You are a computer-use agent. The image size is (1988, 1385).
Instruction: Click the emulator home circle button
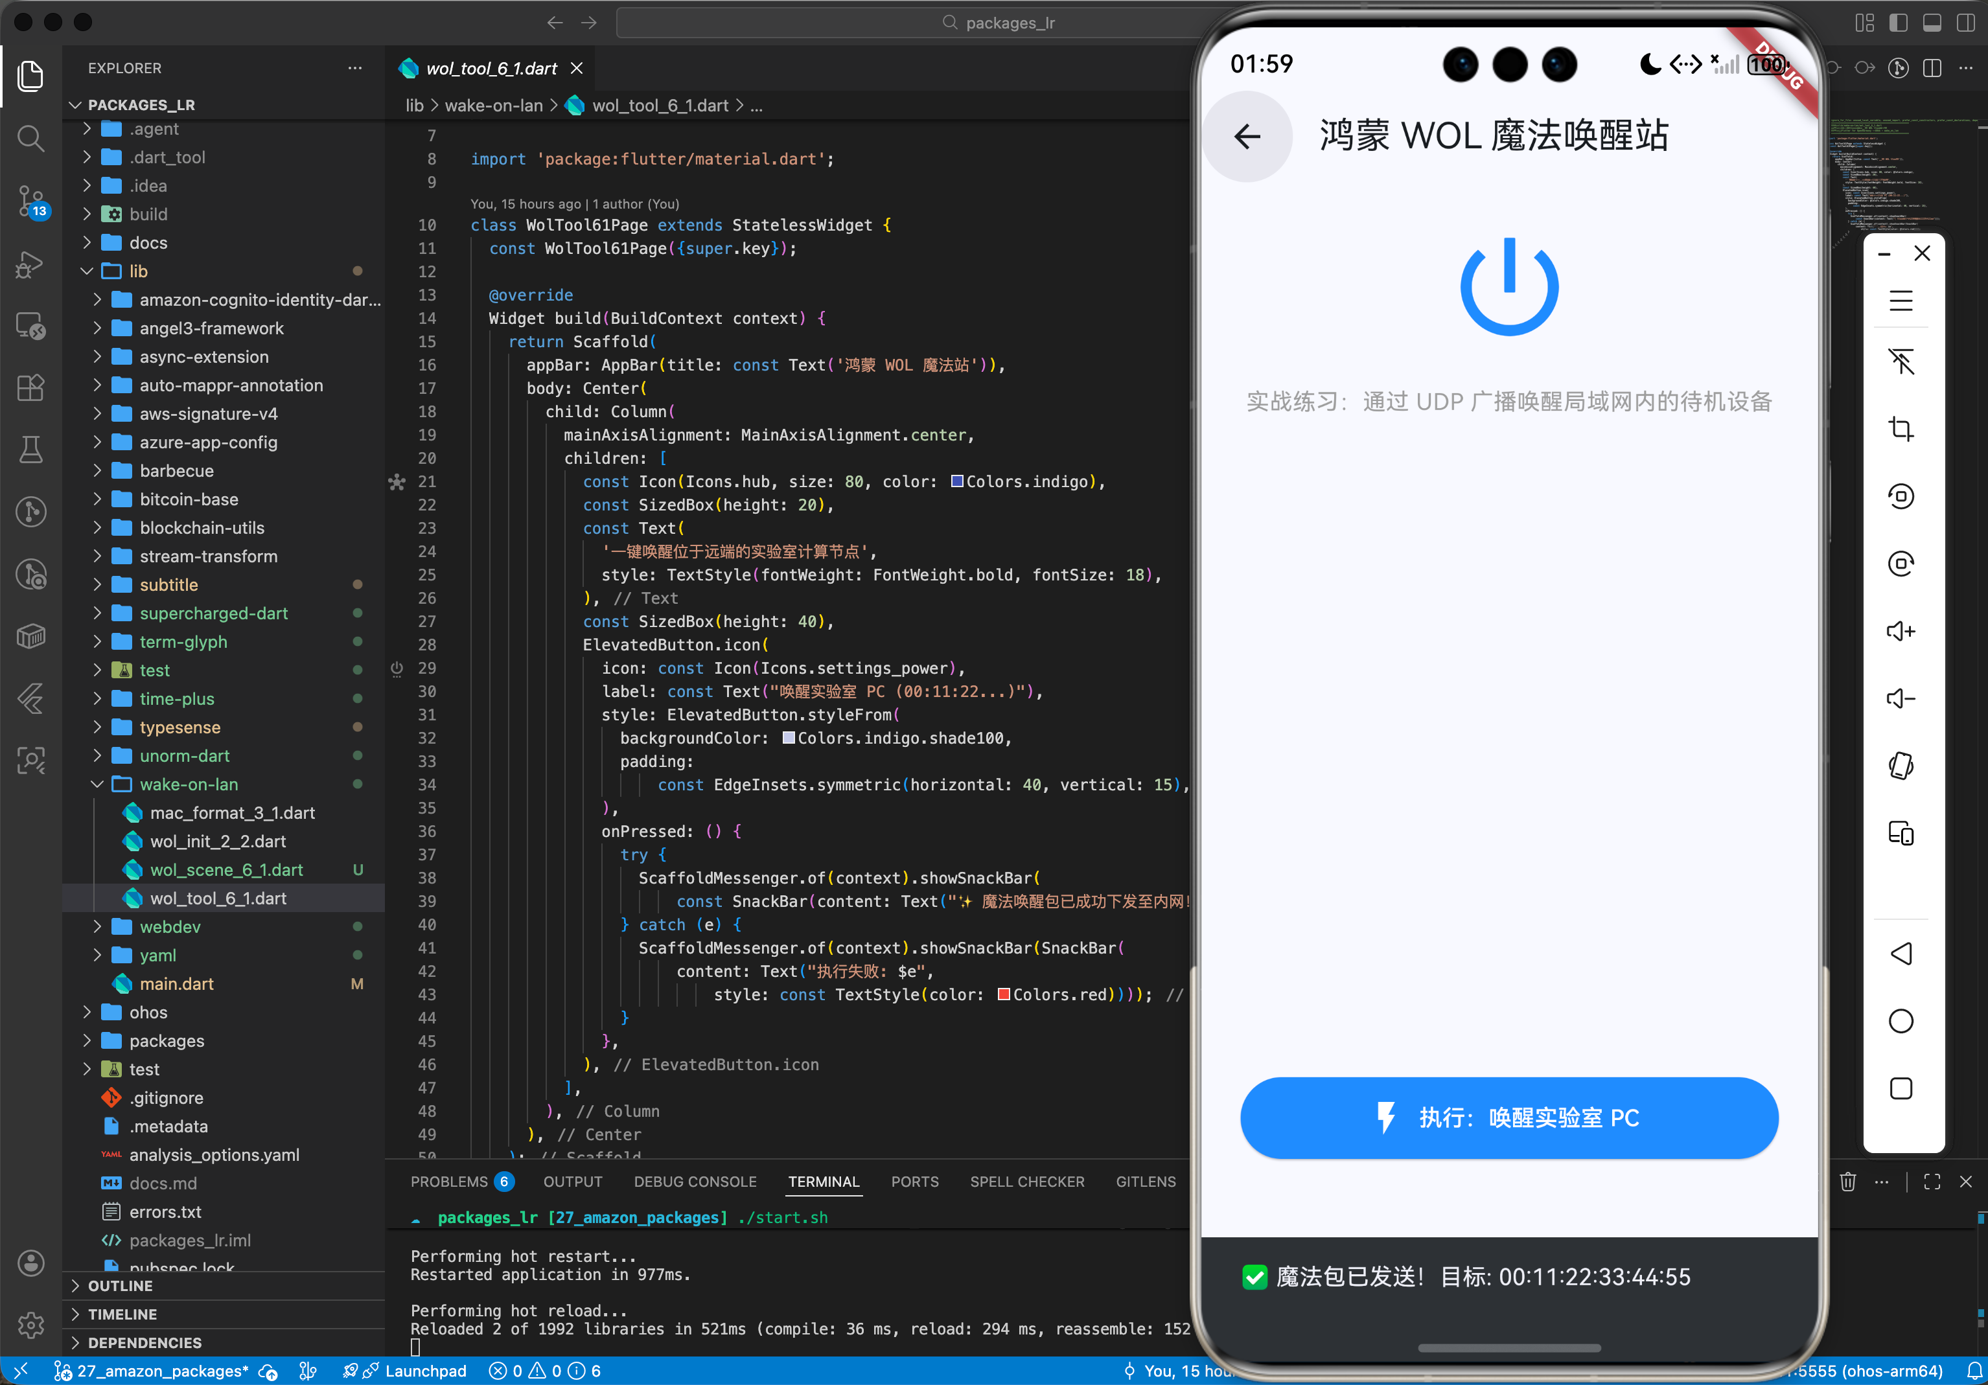click(1901, 1022)
